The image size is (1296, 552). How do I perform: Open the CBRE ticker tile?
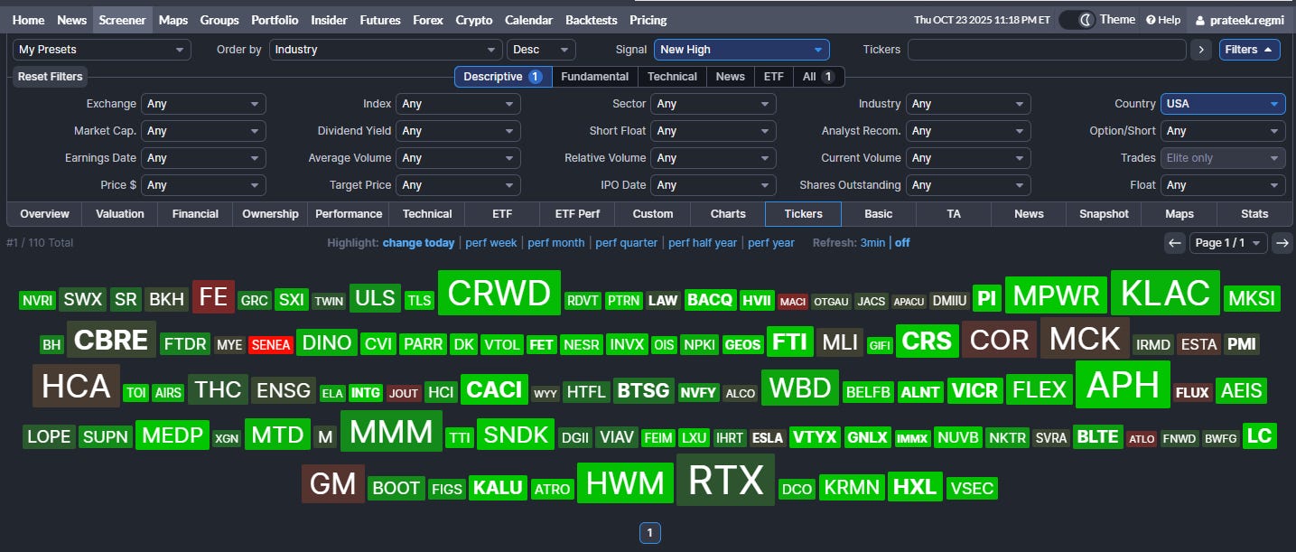(111, 340)
